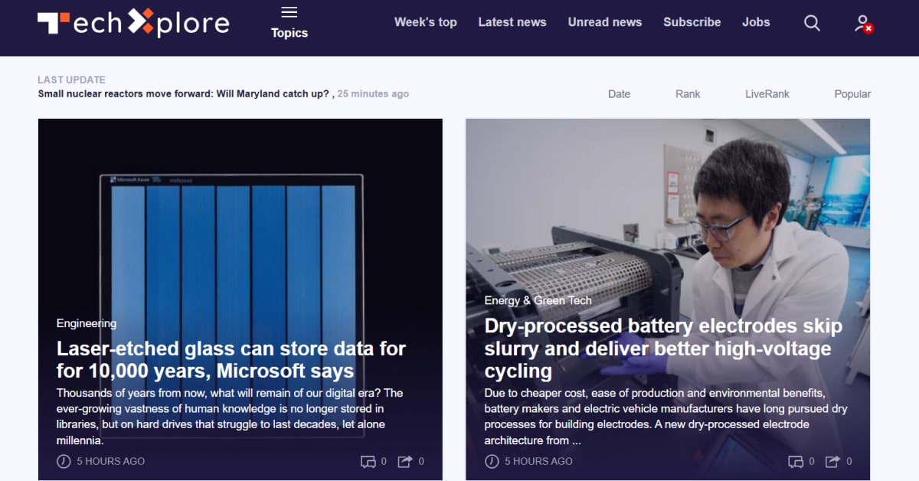Select Week's top in the navigation
Screen dimensions: 919x481
[426, 22]
